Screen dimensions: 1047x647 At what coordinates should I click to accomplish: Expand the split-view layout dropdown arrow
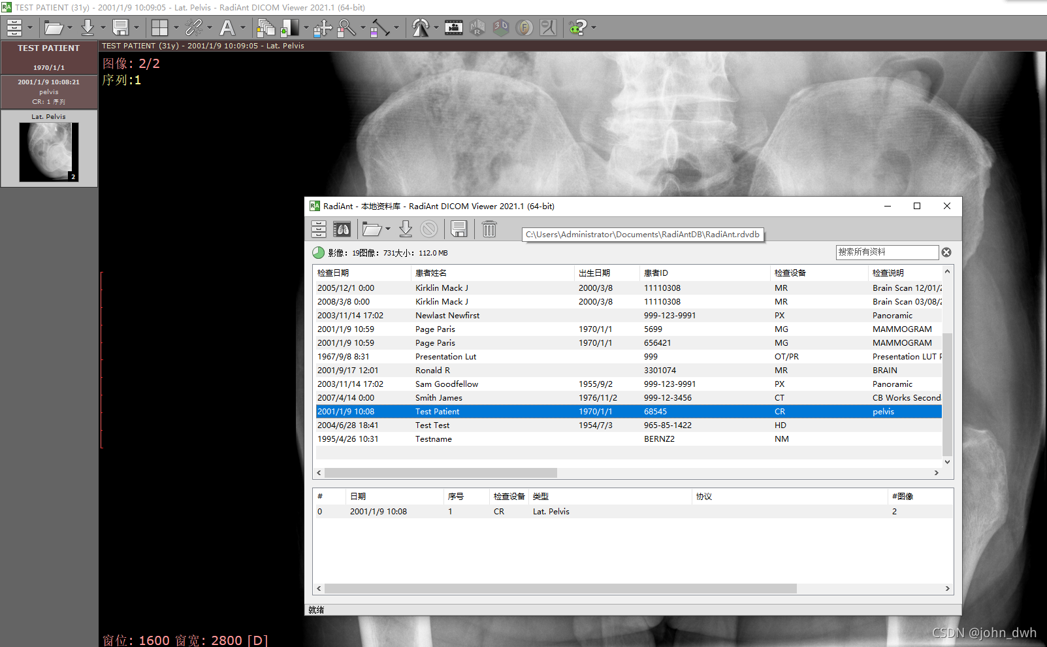pos(175,27)
